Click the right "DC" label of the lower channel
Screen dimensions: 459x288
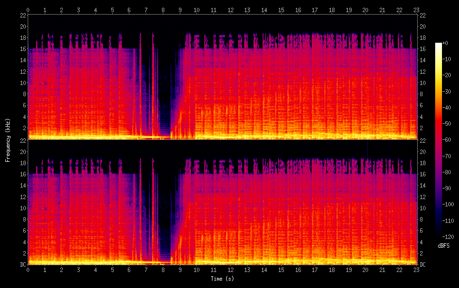click(423, 265)
